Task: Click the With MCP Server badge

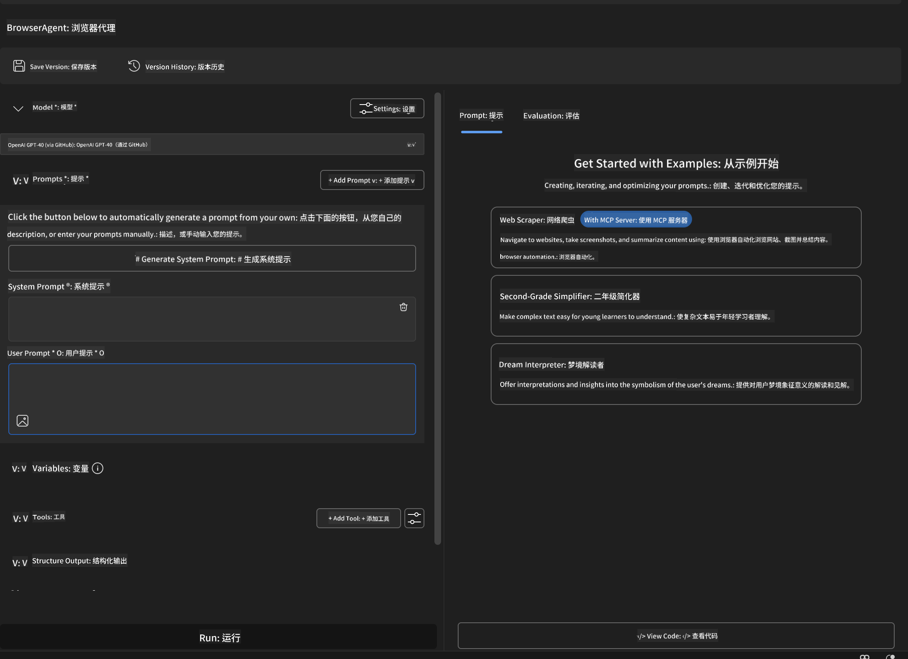Action: (x=636, y=220)
